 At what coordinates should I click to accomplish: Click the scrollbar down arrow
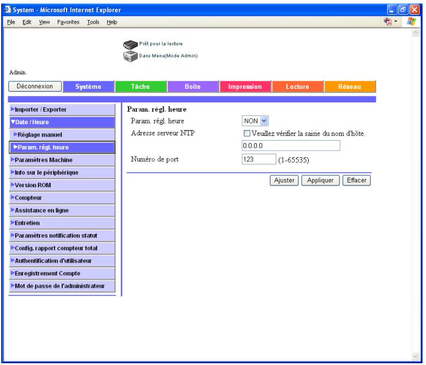tap(415, 357)
